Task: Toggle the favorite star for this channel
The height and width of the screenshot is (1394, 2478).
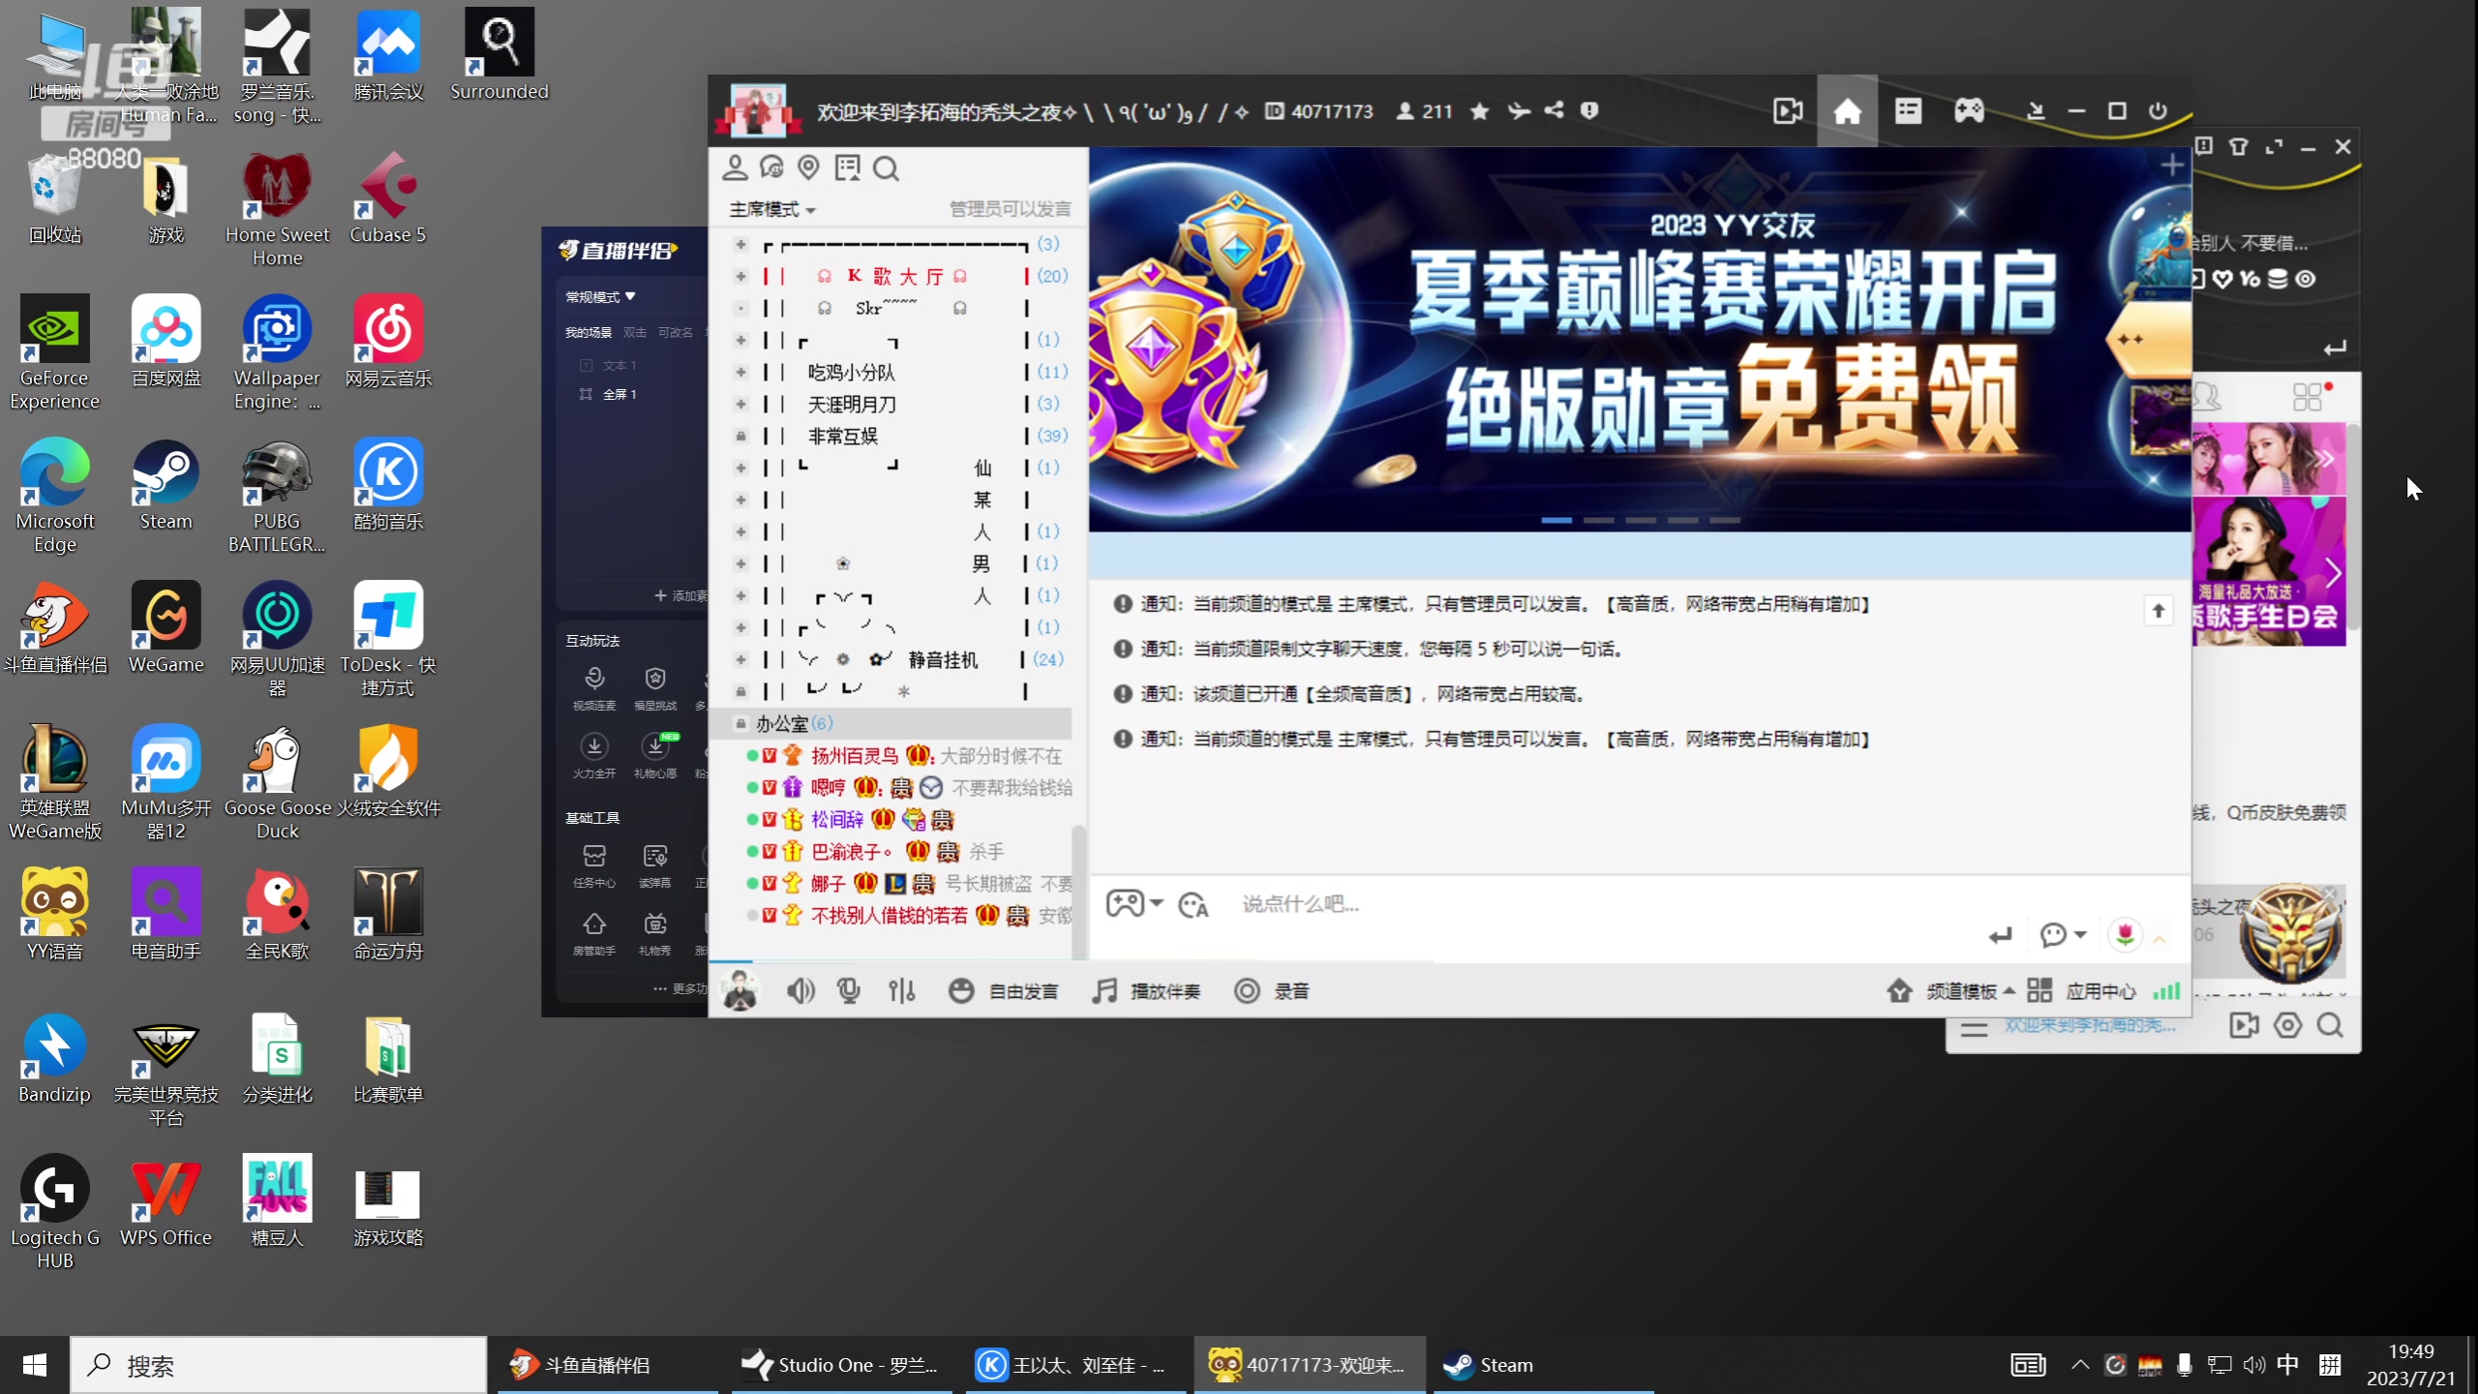Action: [x=1479, y=110]
